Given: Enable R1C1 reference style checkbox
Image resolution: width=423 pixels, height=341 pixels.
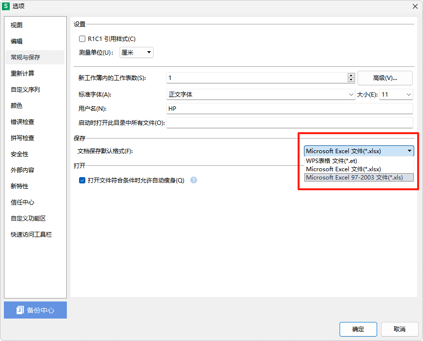Looking at the screenshot, I should pos(82,39).
